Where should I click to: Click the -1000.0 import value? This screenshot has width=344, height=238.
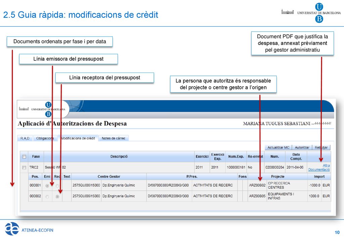[x=314, y=185]
